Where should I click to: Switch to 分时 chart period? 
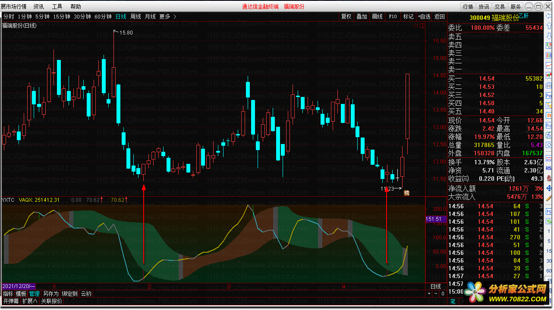coord(9,16)
